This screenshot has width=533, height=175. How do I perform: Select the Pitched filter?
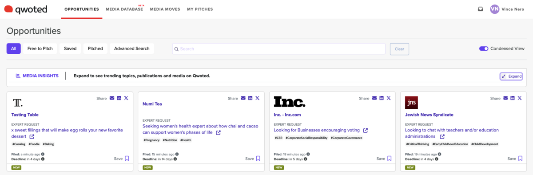click(95, 49)
